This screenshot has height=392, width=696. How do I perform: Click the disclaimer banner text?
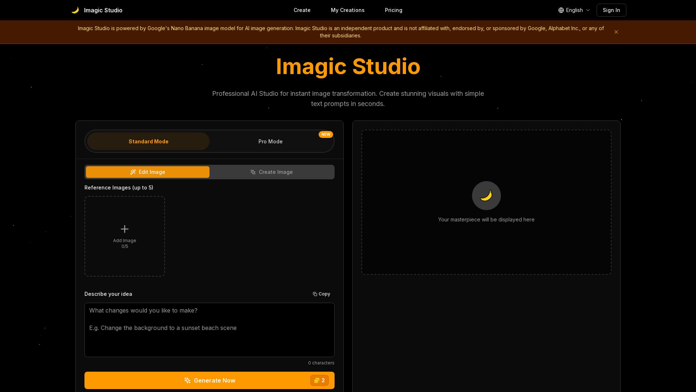click(x=341, y=32)
